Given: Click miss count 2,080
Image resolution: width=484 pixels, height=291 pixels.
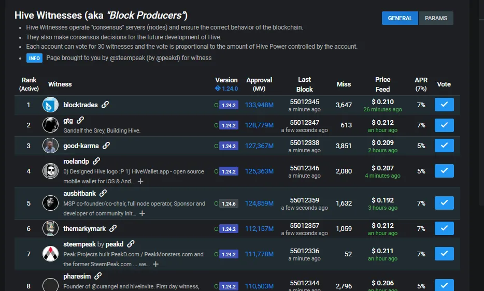Looking at the screenshot, I should (x=344, y=171).
